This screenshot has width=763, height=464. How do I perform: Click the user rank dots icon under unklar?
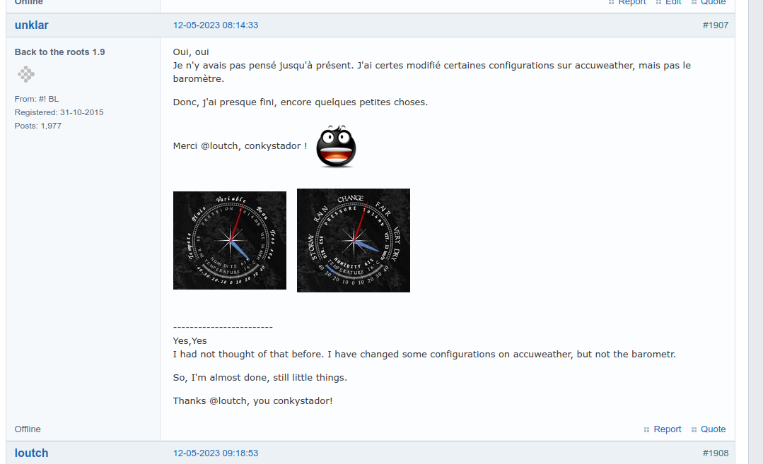[26, 74]
